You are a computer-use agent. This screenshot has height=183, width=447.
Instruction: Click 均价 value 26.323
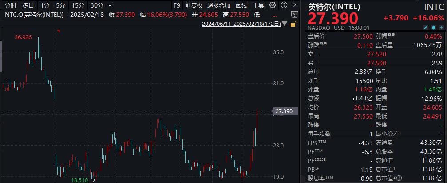pos(363,107)
